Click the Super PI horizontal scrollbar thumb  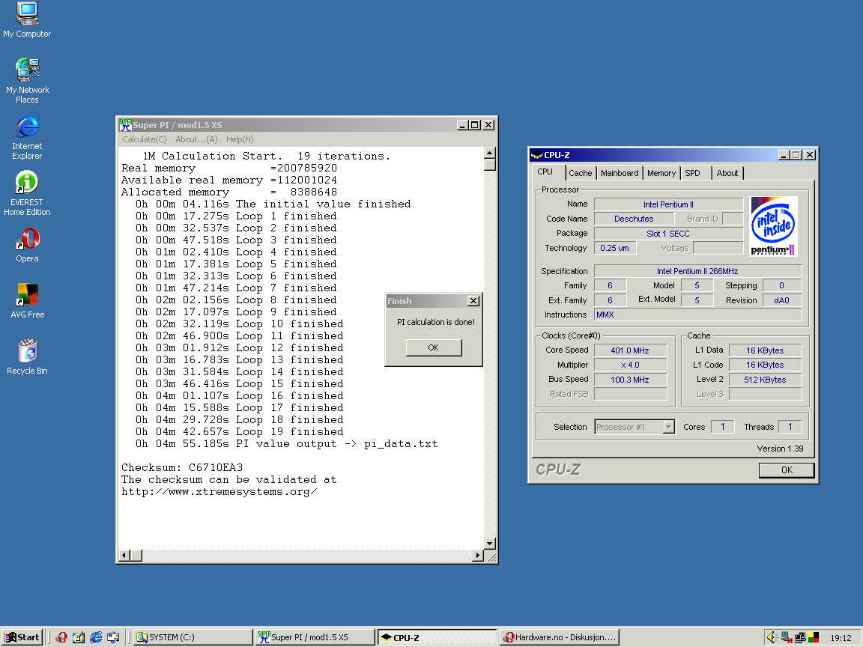(x=136, y=556)
